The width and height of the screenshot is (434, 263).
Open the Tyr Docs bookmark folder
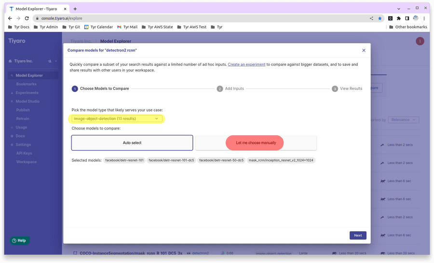19,27
